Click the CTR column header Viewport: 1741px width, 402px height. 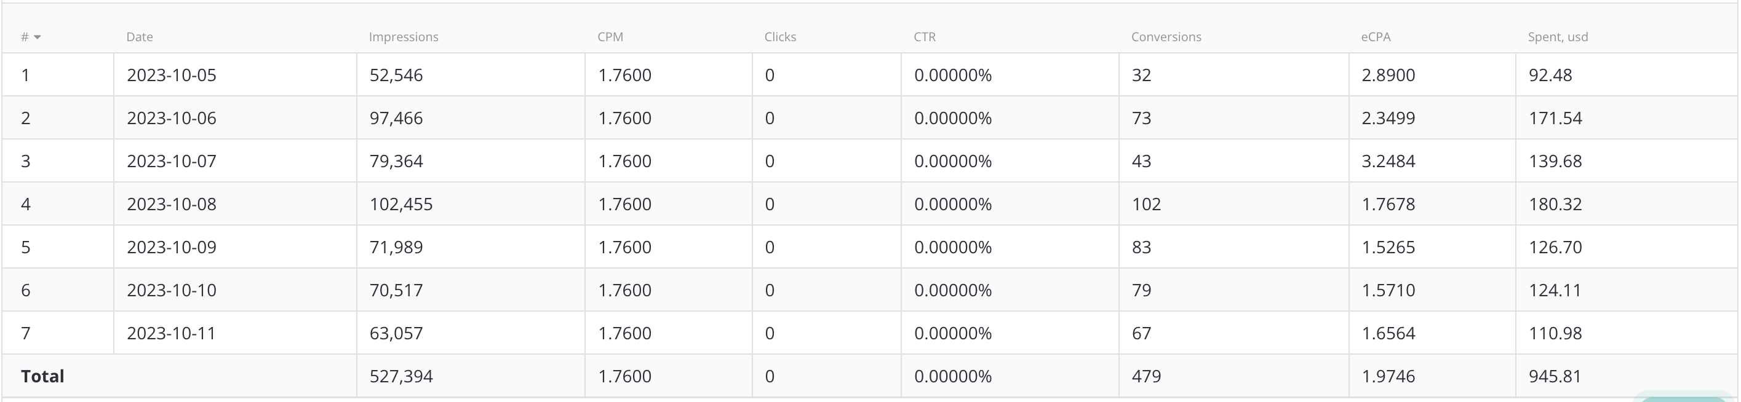(925, 37)
